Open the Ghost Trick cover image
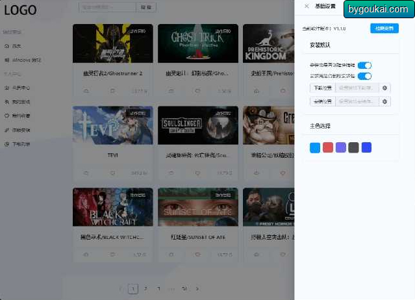Image resolution: width=415 pixels, height=300 pixels. tap(198, 44)
